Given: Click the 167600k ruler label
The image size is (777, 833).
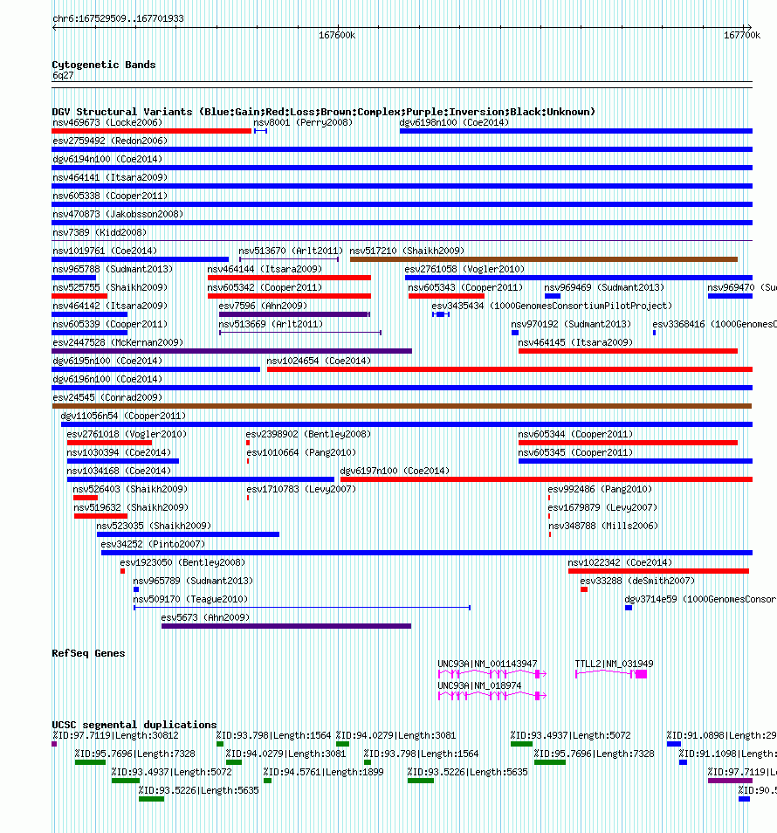Looking at the screenshot, I should pyautogui.click(x=337, y=35).
